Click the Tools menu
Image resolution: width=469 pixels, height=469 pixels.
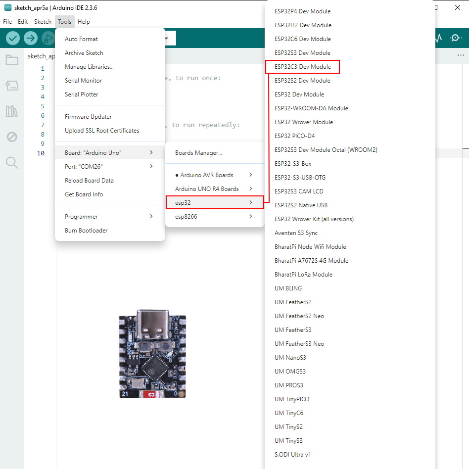point(65,22)
